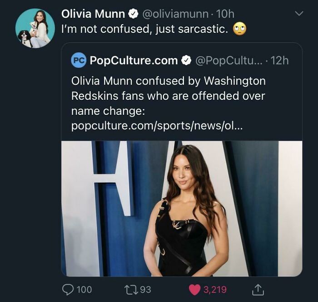This screenshot has width=318, height=302.
Task: Click the retweet arrows icon
Action: 130,289
